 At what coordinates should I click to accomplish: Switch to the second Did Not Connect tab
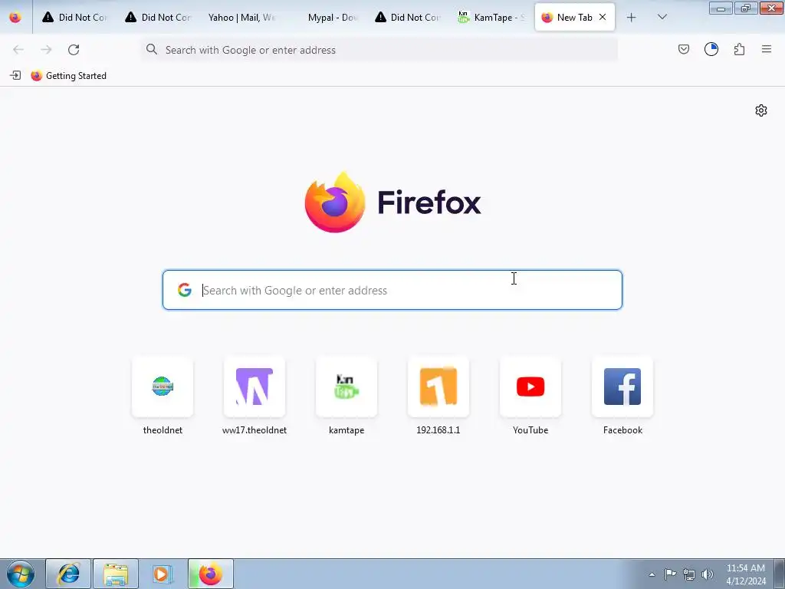click(x=158, y=18)
